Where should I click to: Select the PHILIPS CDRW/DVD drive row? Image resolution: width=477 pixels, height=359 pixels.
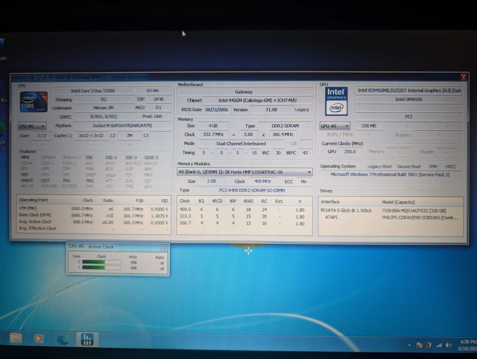[x=391, y=217]
